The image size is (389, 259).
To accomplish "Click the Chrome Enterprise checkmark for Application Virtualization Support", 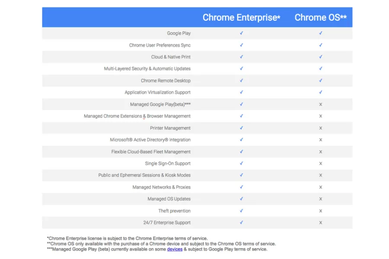I will (x=241, y=92).
